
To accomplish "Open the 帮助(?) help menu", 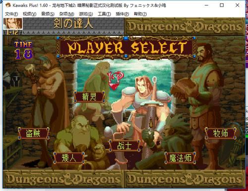I will pyautogui.click(x=140, y=14).
